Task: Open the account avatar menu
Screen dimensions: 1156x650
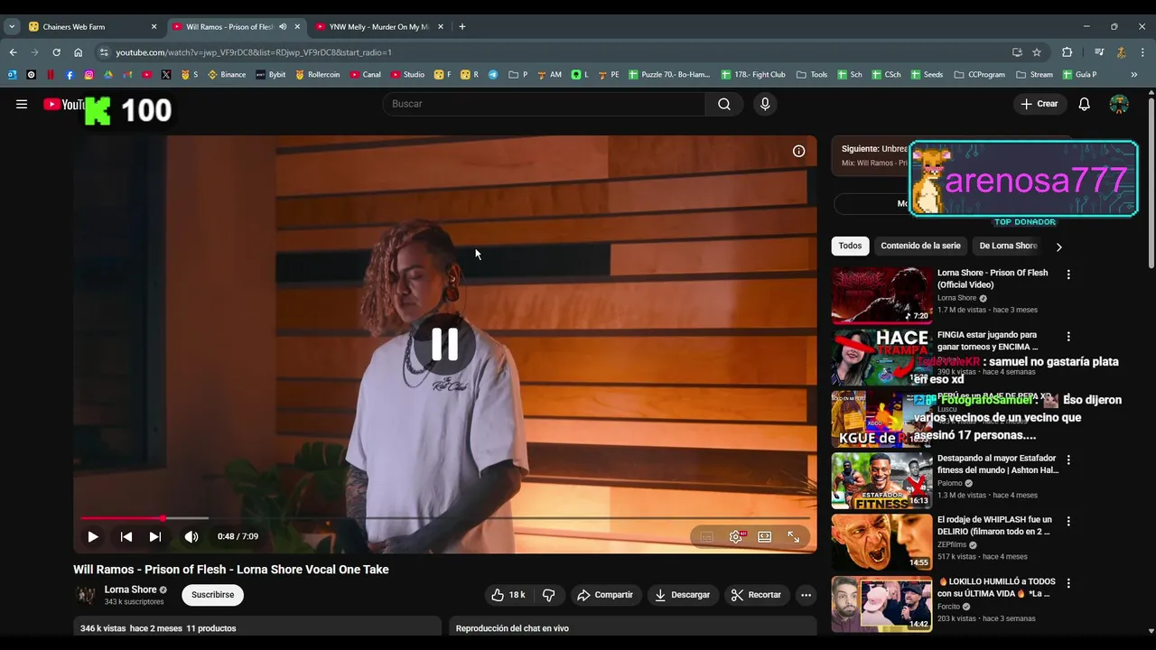Action: pos(1119,104)
